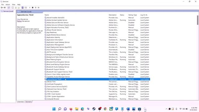Click the Export List toolbar icon
The height and width of the screenshot is (112, 199).
point(19,7)
